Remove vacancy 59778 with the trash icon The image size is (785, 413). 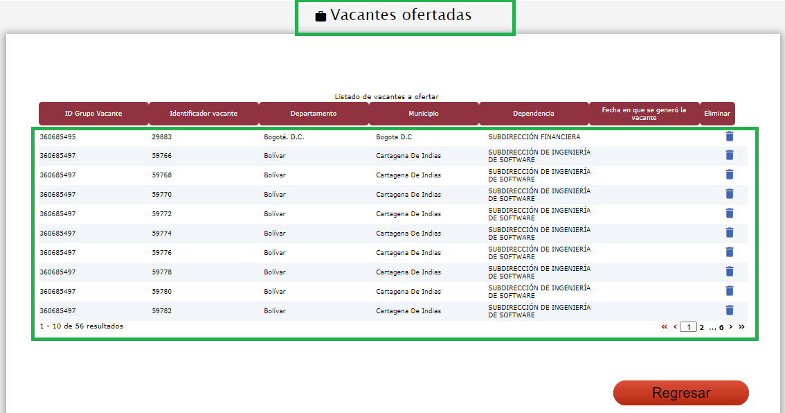click(729, 272)
